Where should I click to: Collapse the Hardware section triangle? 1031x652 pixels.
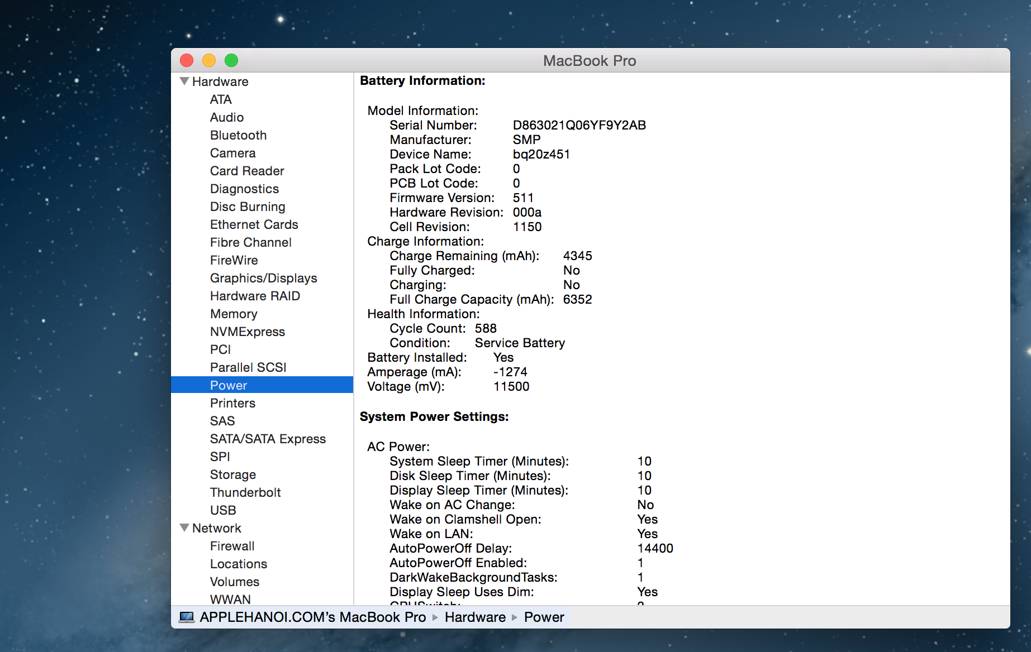(x=184, y=81)
